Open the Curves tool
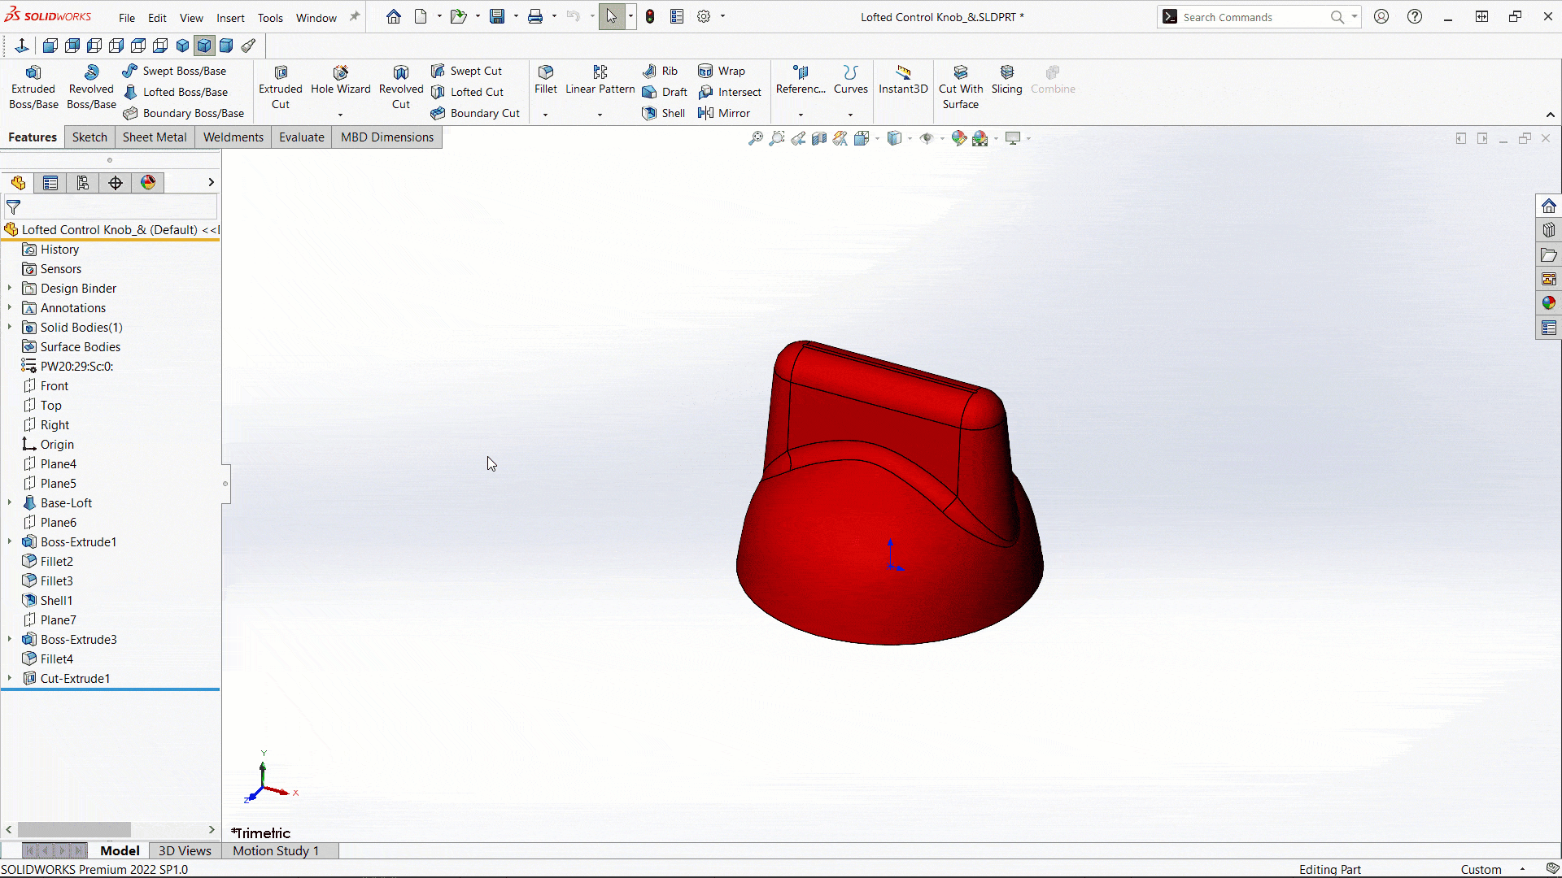 tap(850, 80)
